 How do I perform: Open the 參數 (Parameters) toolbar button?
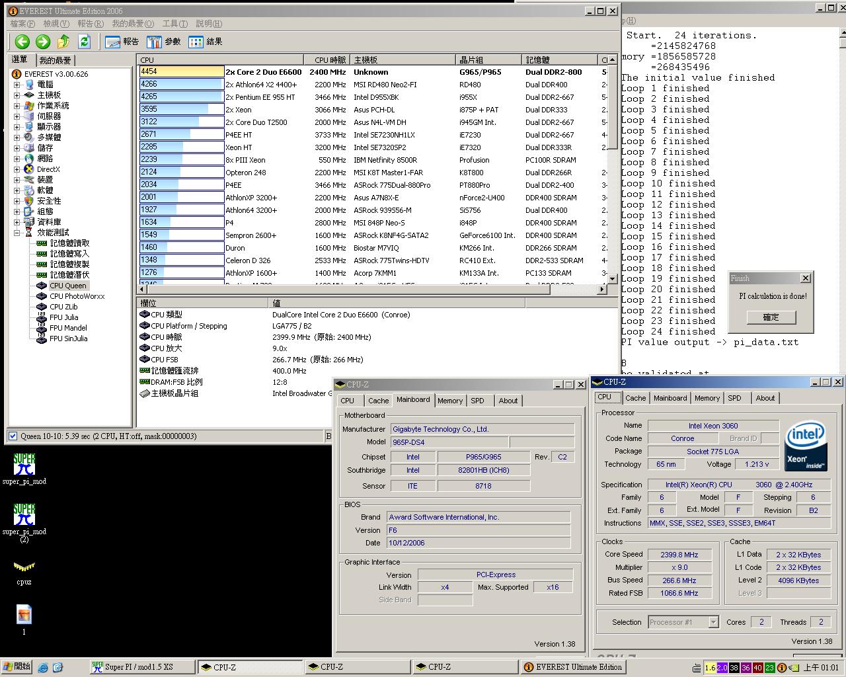tap(164, 42)
